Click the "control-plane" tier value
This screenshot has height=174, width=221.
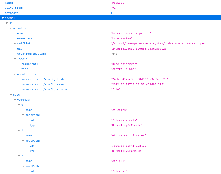[x=123, y=69]
